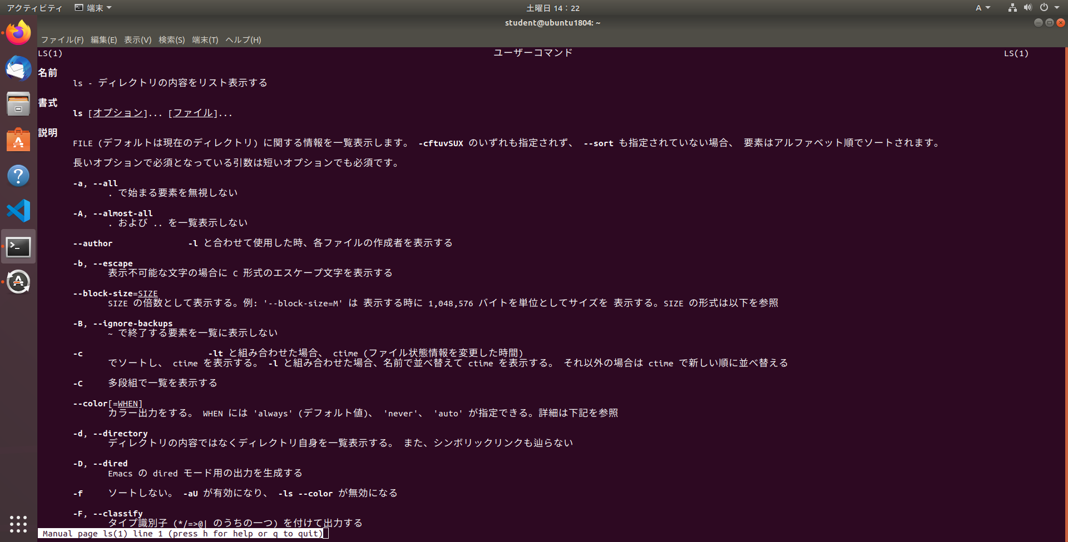This screenshot has height=542, width=1068.
Task: Open the ファイル(F) menu
Action: click(61, 39)
